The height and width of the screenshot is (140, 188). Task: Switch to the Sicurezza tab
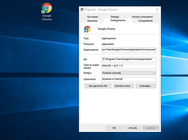click(x=92, y=17)
